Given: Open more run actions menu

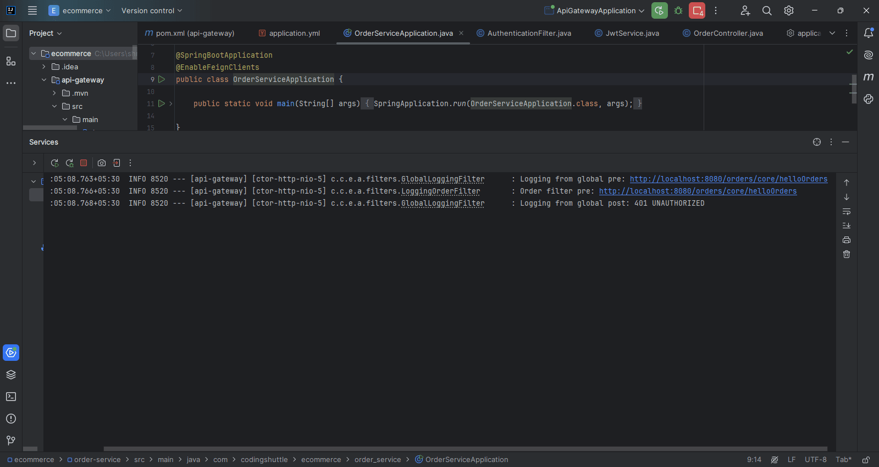Looking at the screenshot, I should [716, 10].
